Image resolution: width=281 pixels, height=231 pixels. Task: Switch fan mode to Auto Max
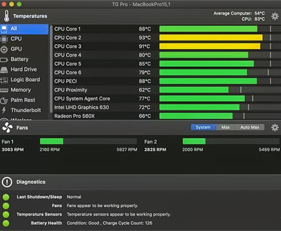[250, 127]
